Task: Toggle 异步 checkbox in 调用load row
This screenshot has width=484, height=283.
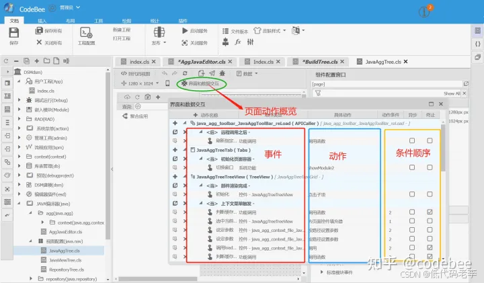Action: (x=412, y=247)
